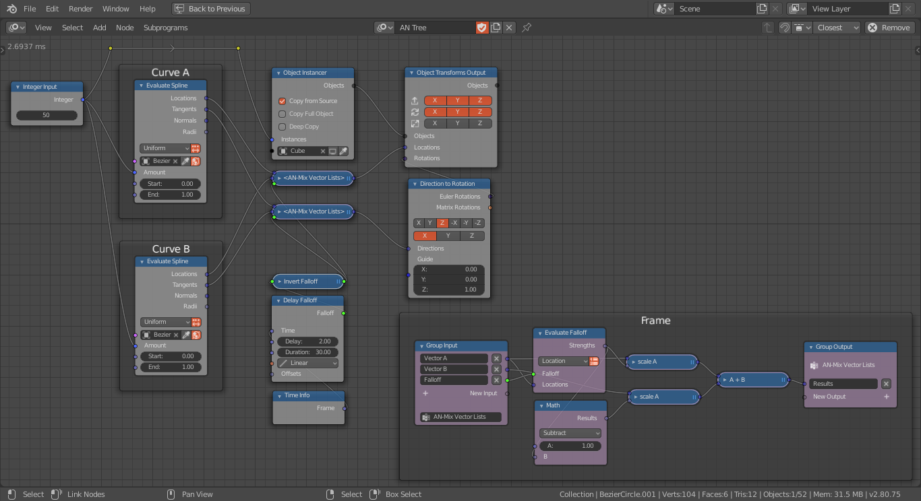Select -X track axis in Direction to Rotation
This screenshot has height=501, width=921.
(454, 223)
